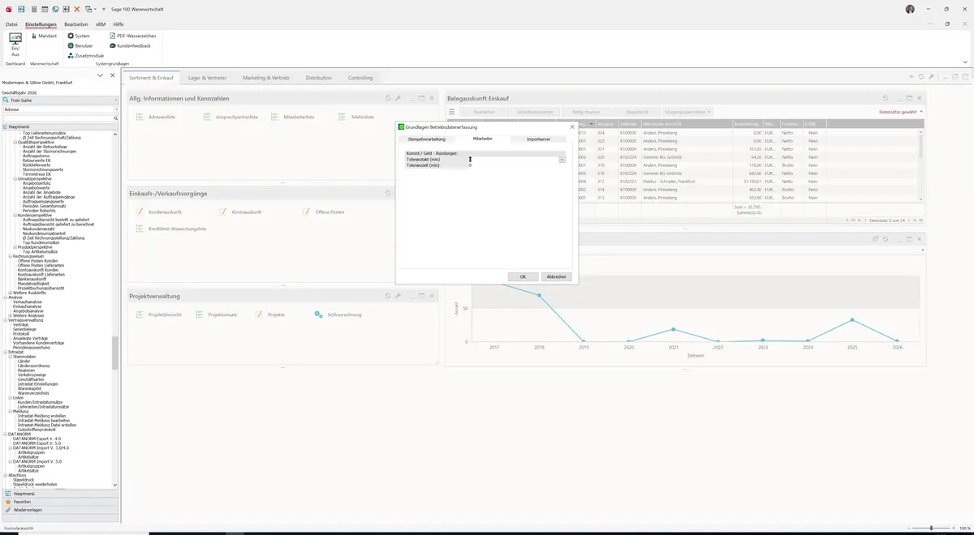Open Benutzer settings
This screenshot has width=974, height=535.
click(80, 45)
